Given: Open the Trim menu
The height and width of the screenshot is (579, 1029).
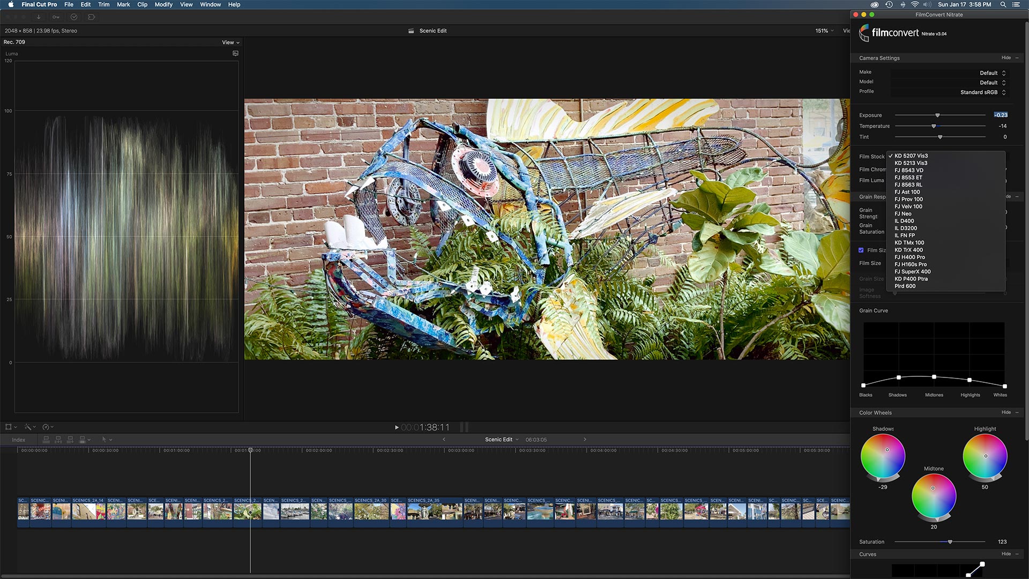Looking at the screenshot, I should click(x=103, y=4).
